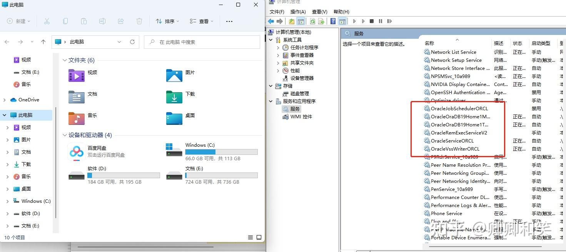Collapse the 存储 tree node

(x=270, y=86)
